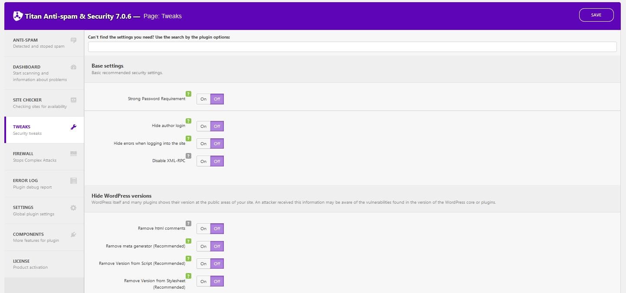Image resolution: width=626 pixels, height=293 pixels.
Task: Turn On Hide author login
Action: (x=203, y=126)
